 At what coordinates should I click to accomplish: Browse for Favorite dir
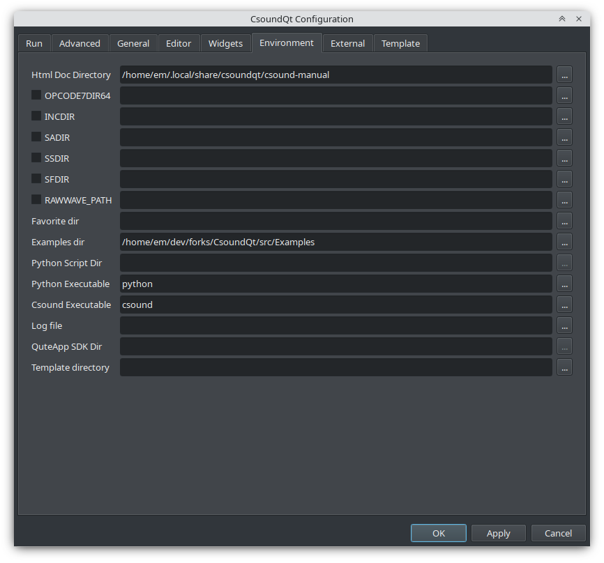pos(564,221)
